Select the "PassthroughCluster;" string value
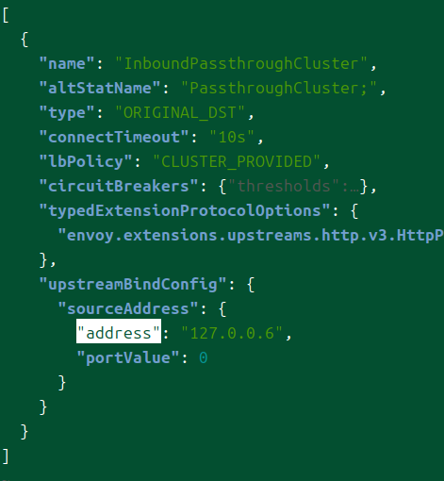444x481 pixels. tap(279, 88)
